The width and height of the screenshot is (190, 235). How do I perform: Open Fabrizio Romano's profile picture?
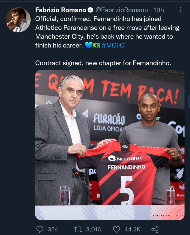point(18,20)
